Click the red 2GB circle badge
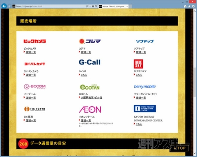Screen dimensions: 197x157 pos(23,144)
